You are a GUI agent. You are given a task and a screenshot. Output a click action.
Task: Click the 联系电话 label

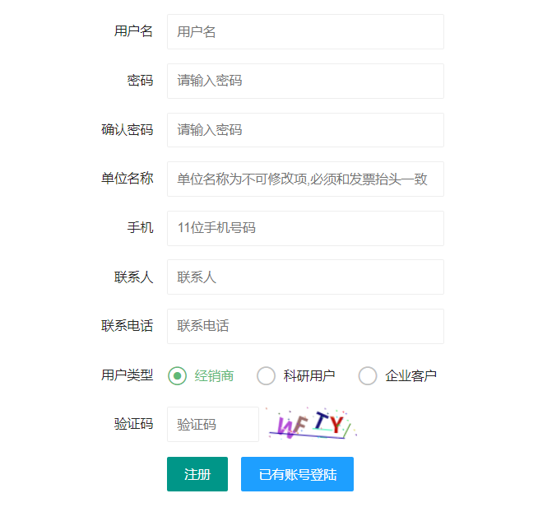[127, 326]
